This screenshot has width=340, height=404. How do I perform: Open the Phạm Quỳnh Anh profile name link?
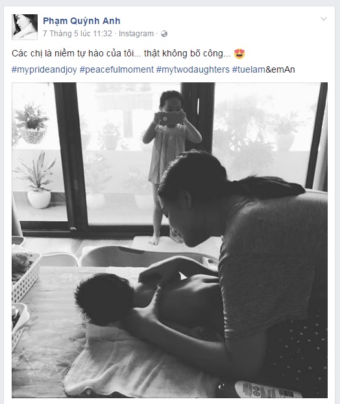tap(82, 21)
